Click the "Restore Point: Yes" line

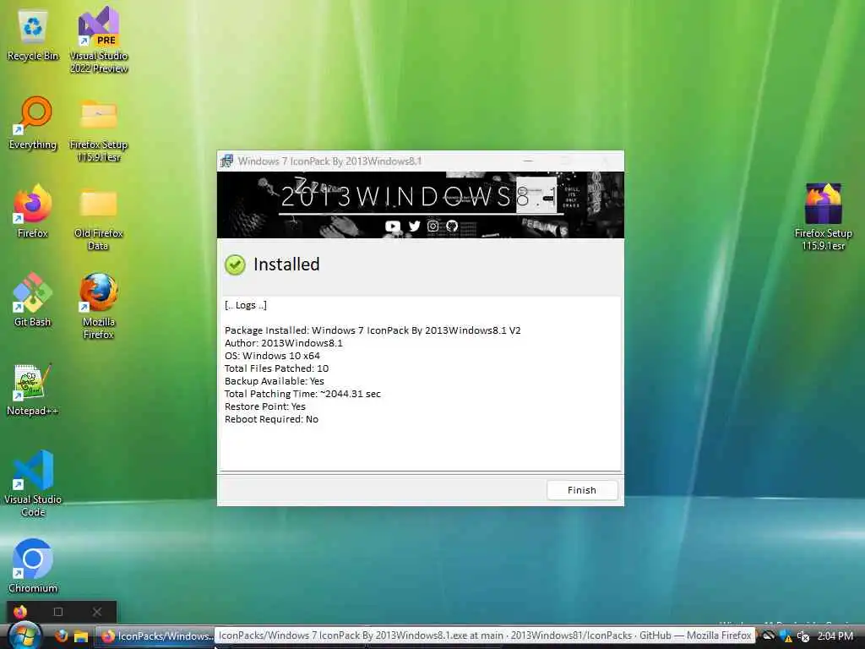264,406
